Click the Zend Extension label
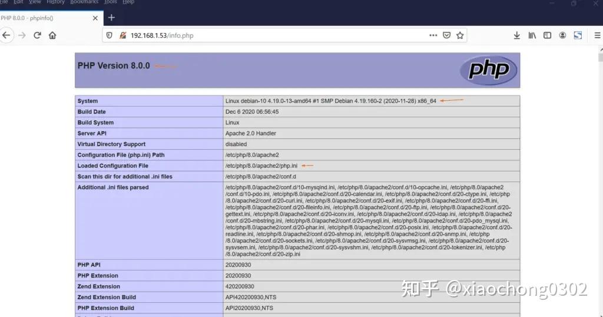The height and width of the screenshot is (317, 603). tap(99, 286)
